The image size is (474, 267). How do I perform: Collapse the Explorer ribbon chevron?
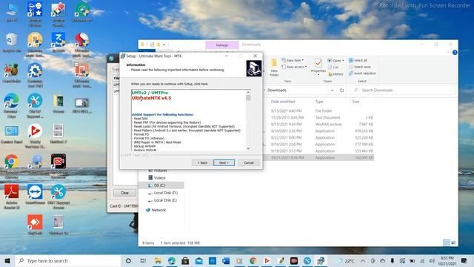tap(448, 53)
